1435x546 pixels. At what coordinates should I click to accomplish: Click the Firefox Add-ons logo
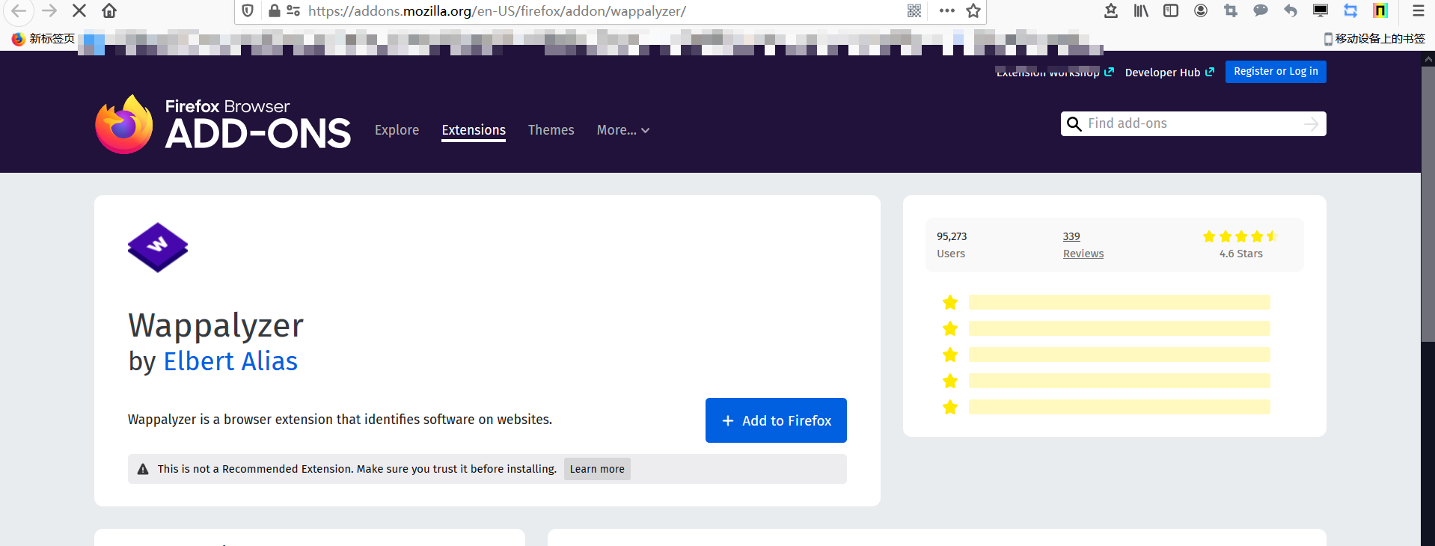(223, 124)
